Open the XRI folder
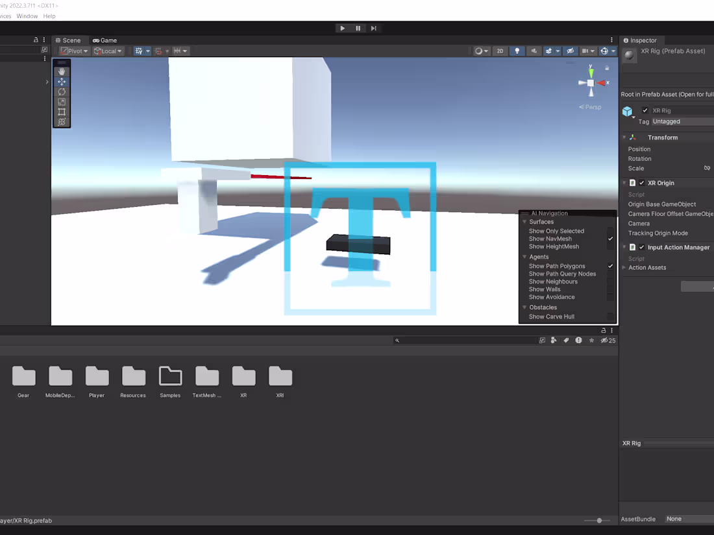714x535 pixels. pos(280,382)
